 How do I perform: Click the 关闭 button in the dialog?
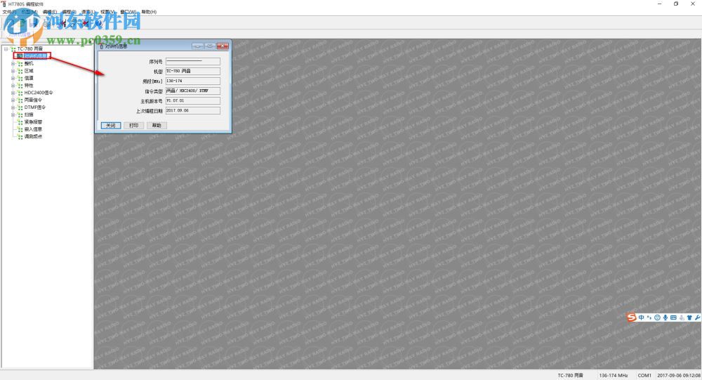point(111,126)
